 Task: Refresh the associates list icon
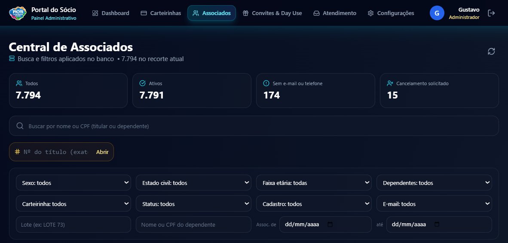point(491,51)
